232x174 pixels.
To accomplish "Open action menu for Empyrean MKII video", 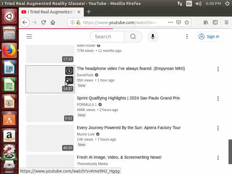I will coord(218,69).
